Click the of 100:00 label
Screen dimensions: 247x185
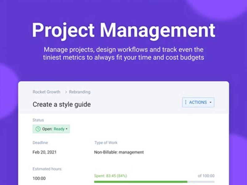206,176
